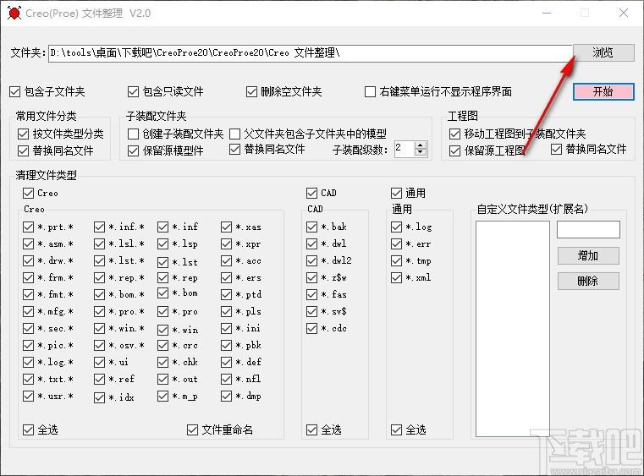Image resolution: width=644 pixels, height=476 pixels.
Task: Toggle the *.bak checkbox
Action: coord(311,227)
